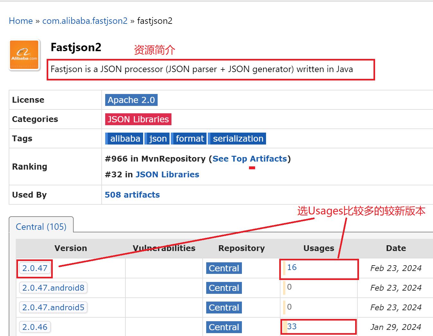Open version 2.0.46

coord(35,327)
